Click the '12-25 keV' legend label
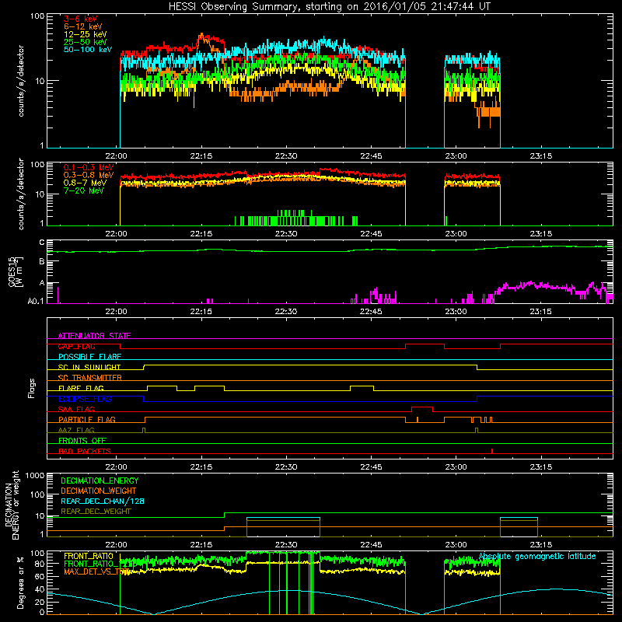This screenshot has height=622, width=622. 86,34
